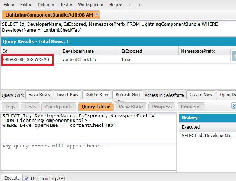
Task: Click the Query Results - Total Rows header
Action: click(x=118, y=42)
